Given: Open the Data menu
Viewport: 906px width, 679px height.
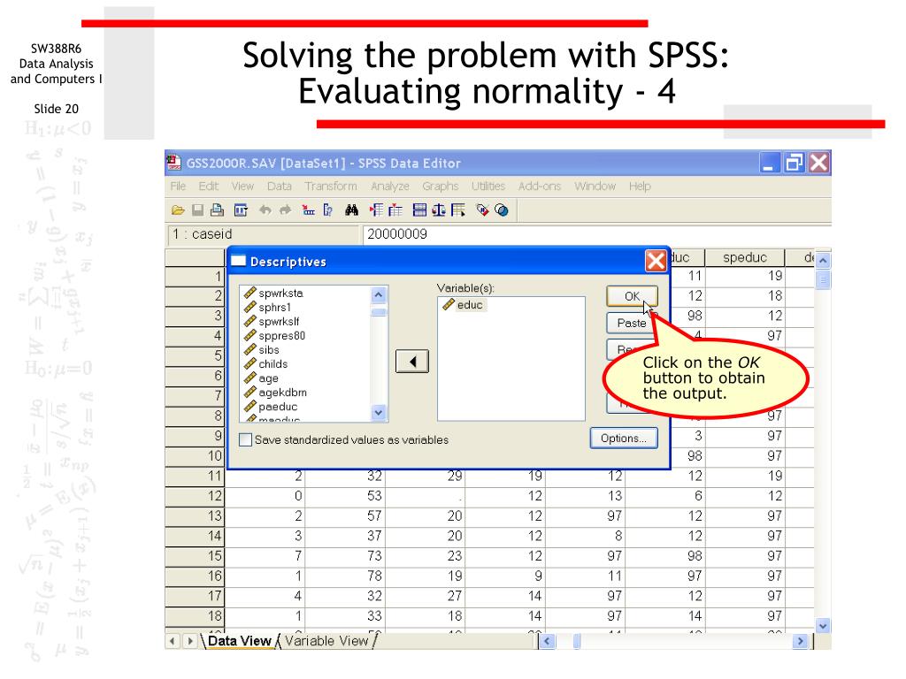Looking at the screenshot, I should [279, 186].
